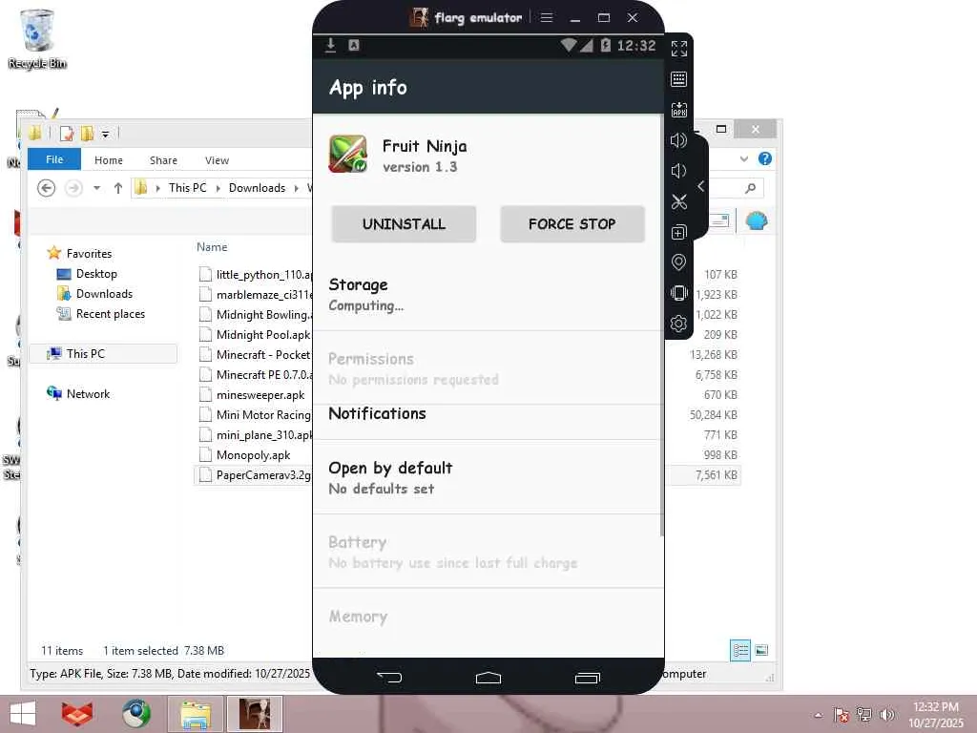Screen dimensions: 977x733
Task: Open Share tab in Explorer ribbon
Action: pyautogui.click(x=163, y=160)
